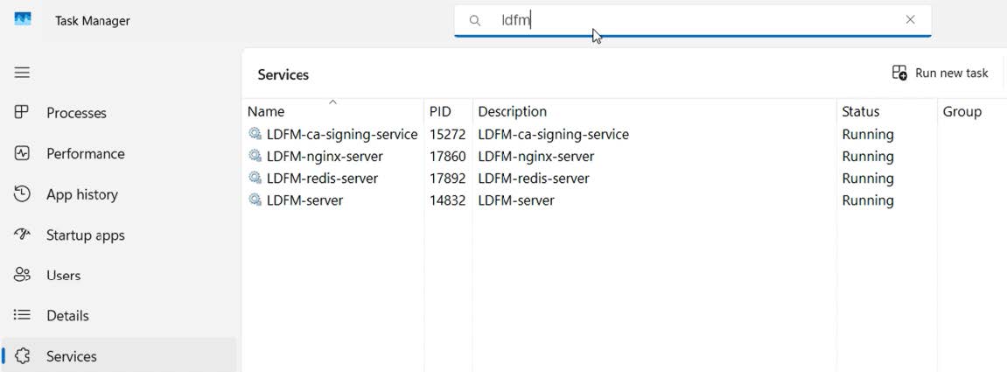Click PID 14832 cell

coord(447,200)
